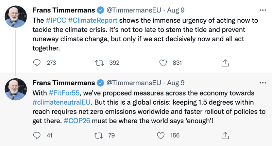The image size is (272, 146).
Task: Open Frans Timmermans avatar on second tweet
Action: coord(16,89)
